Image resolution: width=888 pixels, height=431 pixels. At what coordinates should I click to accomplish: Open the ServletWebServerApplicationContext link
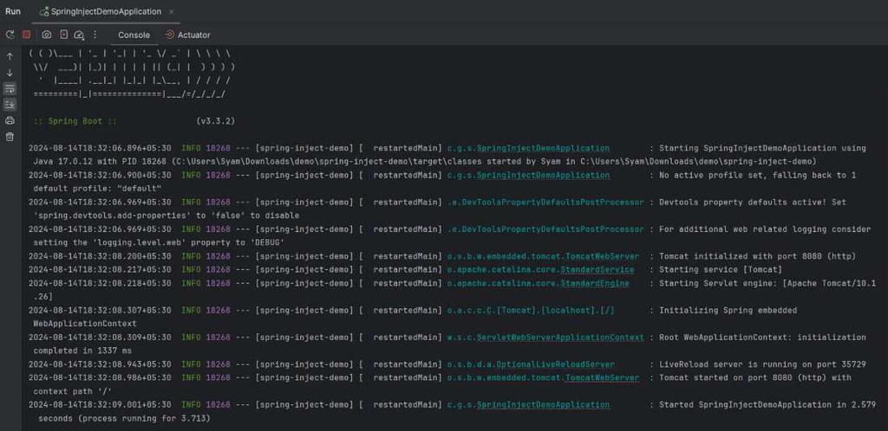[x=599, y=338]
